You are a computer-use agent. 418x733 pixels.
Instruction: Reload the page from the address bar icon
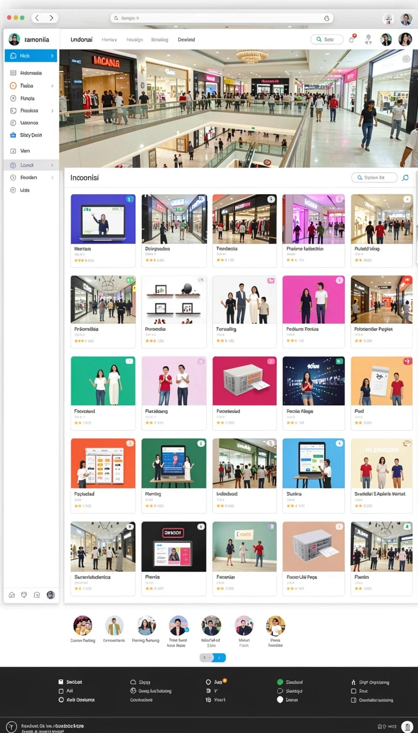tap(327, 18)
